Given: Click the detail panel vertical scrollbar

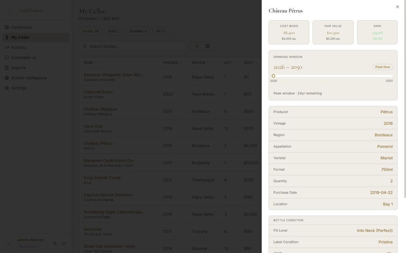Looking at the screenshot, I should [x=405, y=99].
